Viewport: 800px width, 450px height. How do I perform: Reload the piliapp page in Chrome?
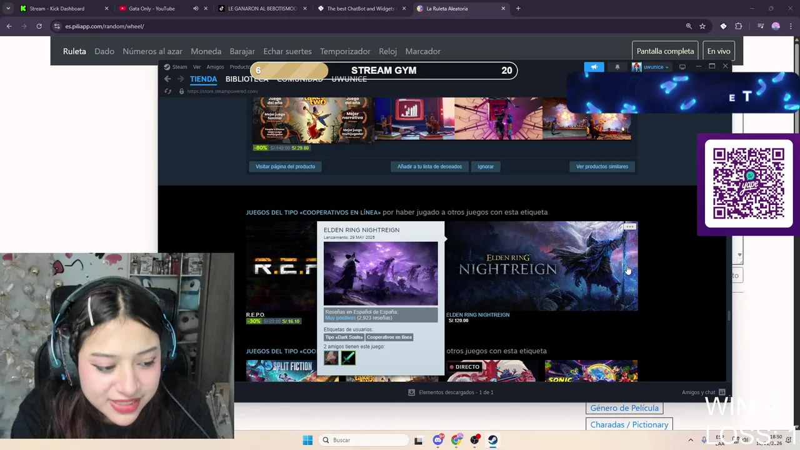click(x=39, y=26)
